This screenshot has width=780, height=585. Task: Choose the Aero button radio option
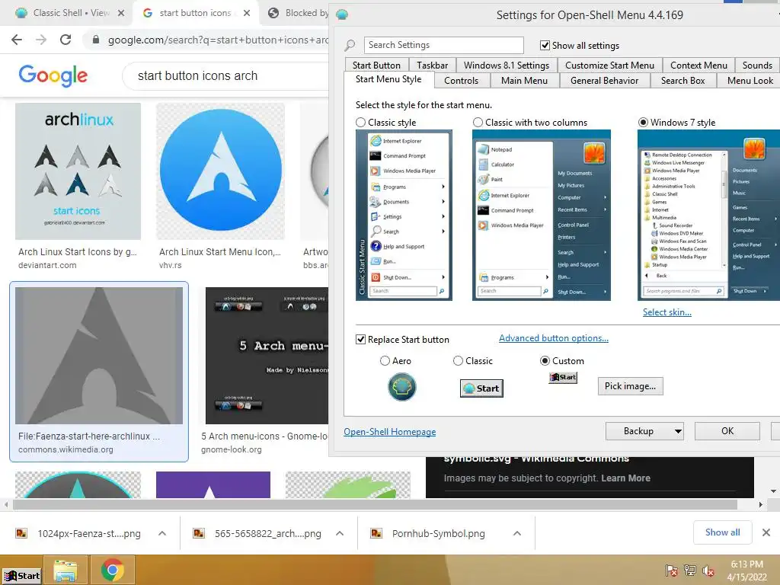pos(385,360)
